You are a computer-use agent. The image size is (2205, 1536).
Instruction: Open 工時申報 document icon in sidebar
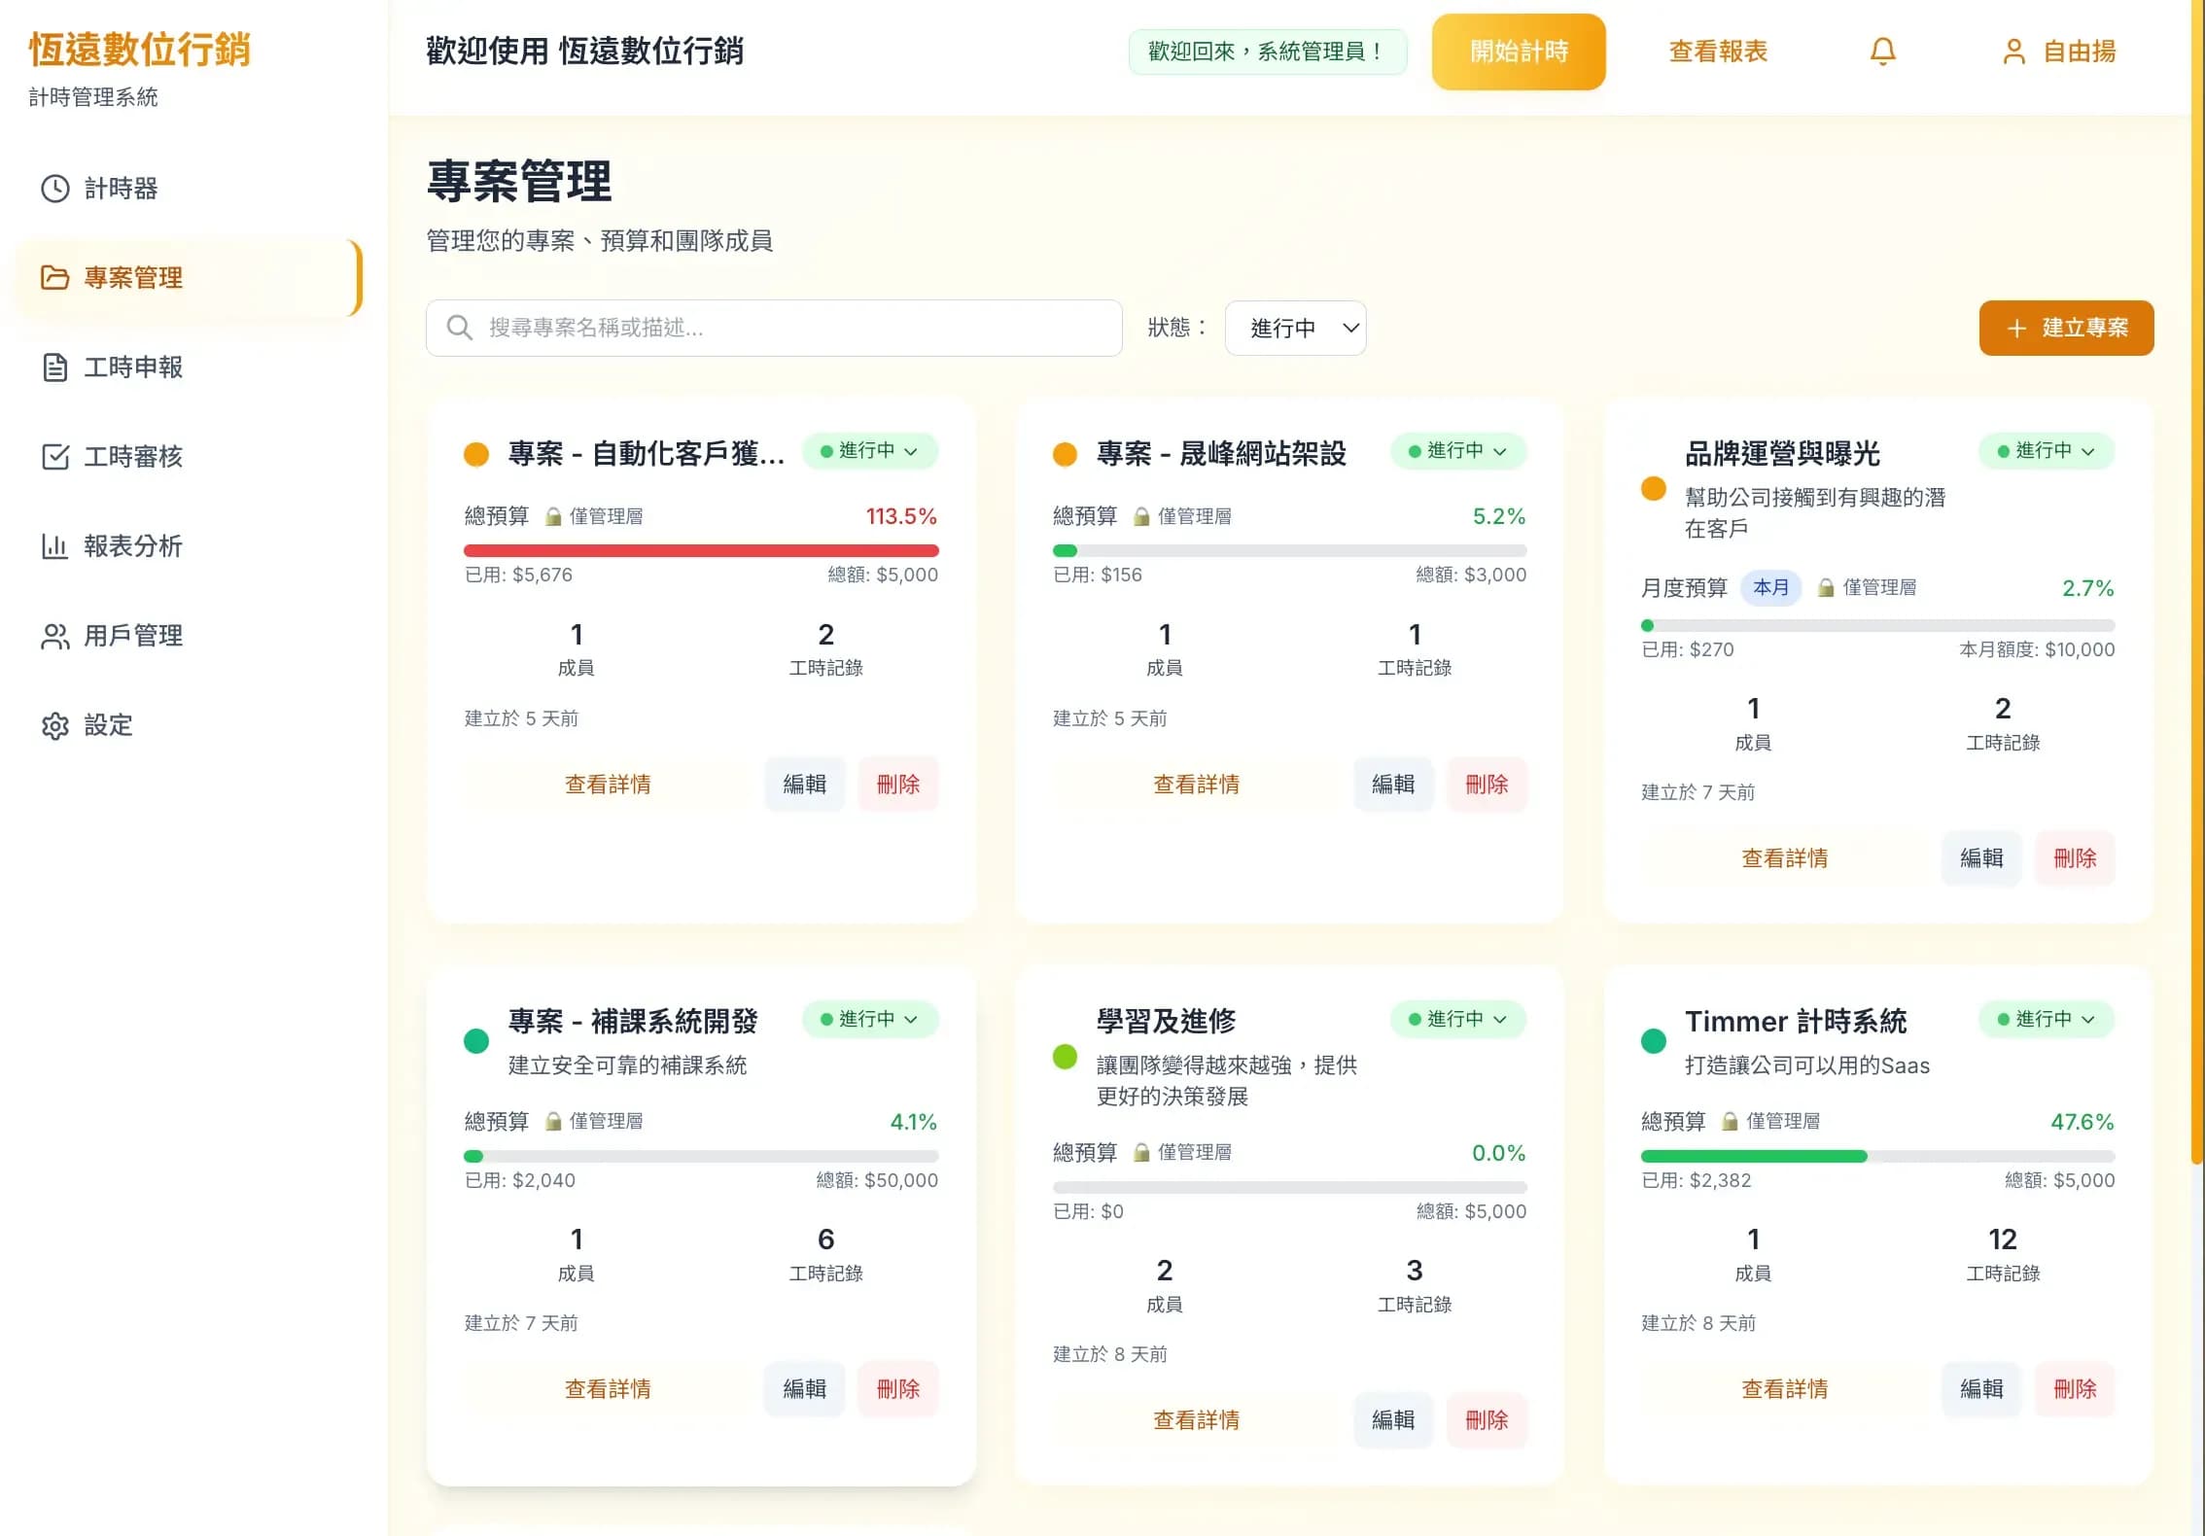[55, 367]
